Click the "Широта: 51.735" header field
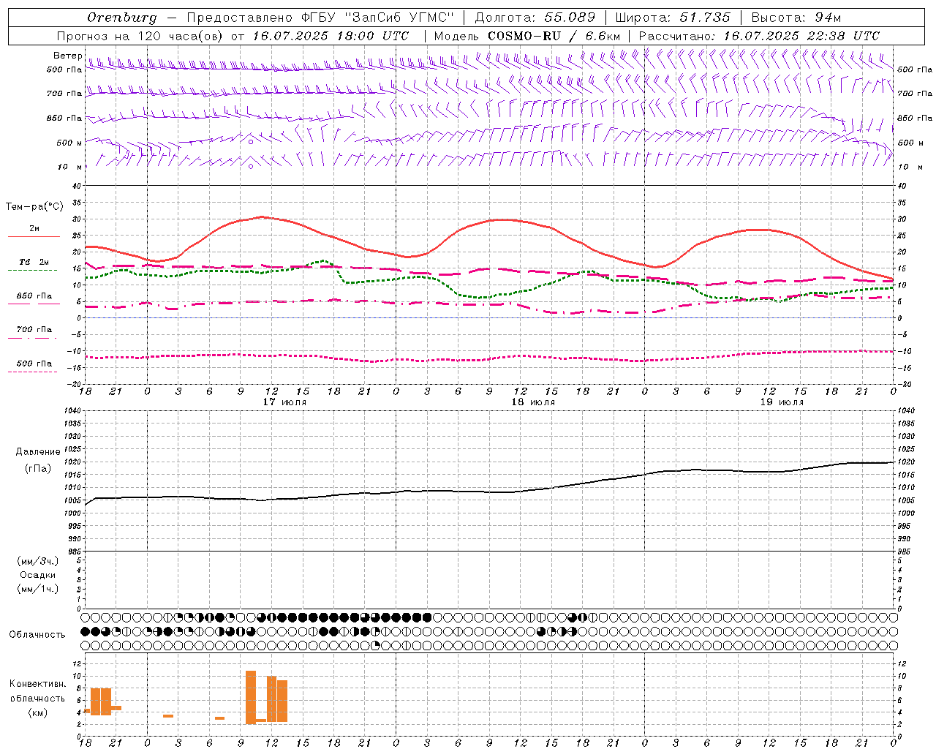This screenshot has width=936, height=749. coord(673,18)
